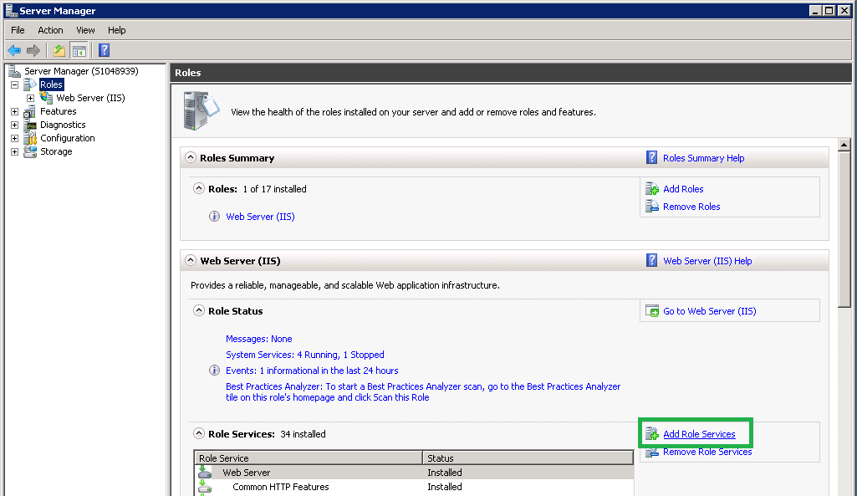Open the Help menu
The image size is (857, 496).
[116, 30]
